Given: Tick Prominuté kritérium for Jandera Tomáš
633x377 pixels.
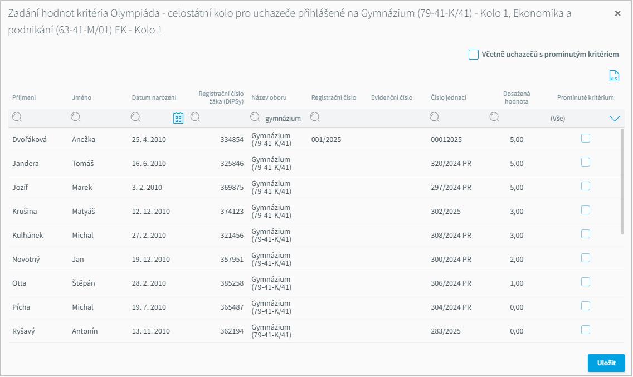Looking at the screenshot, I should (x=586, y=162).
